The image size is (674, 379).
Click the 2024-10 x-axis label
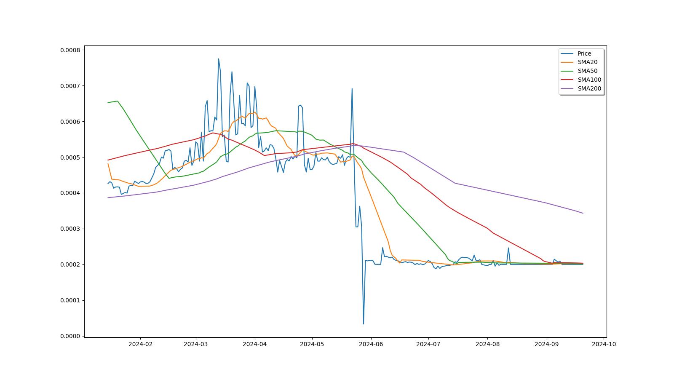pyautogui.click(x=604, y=344)
